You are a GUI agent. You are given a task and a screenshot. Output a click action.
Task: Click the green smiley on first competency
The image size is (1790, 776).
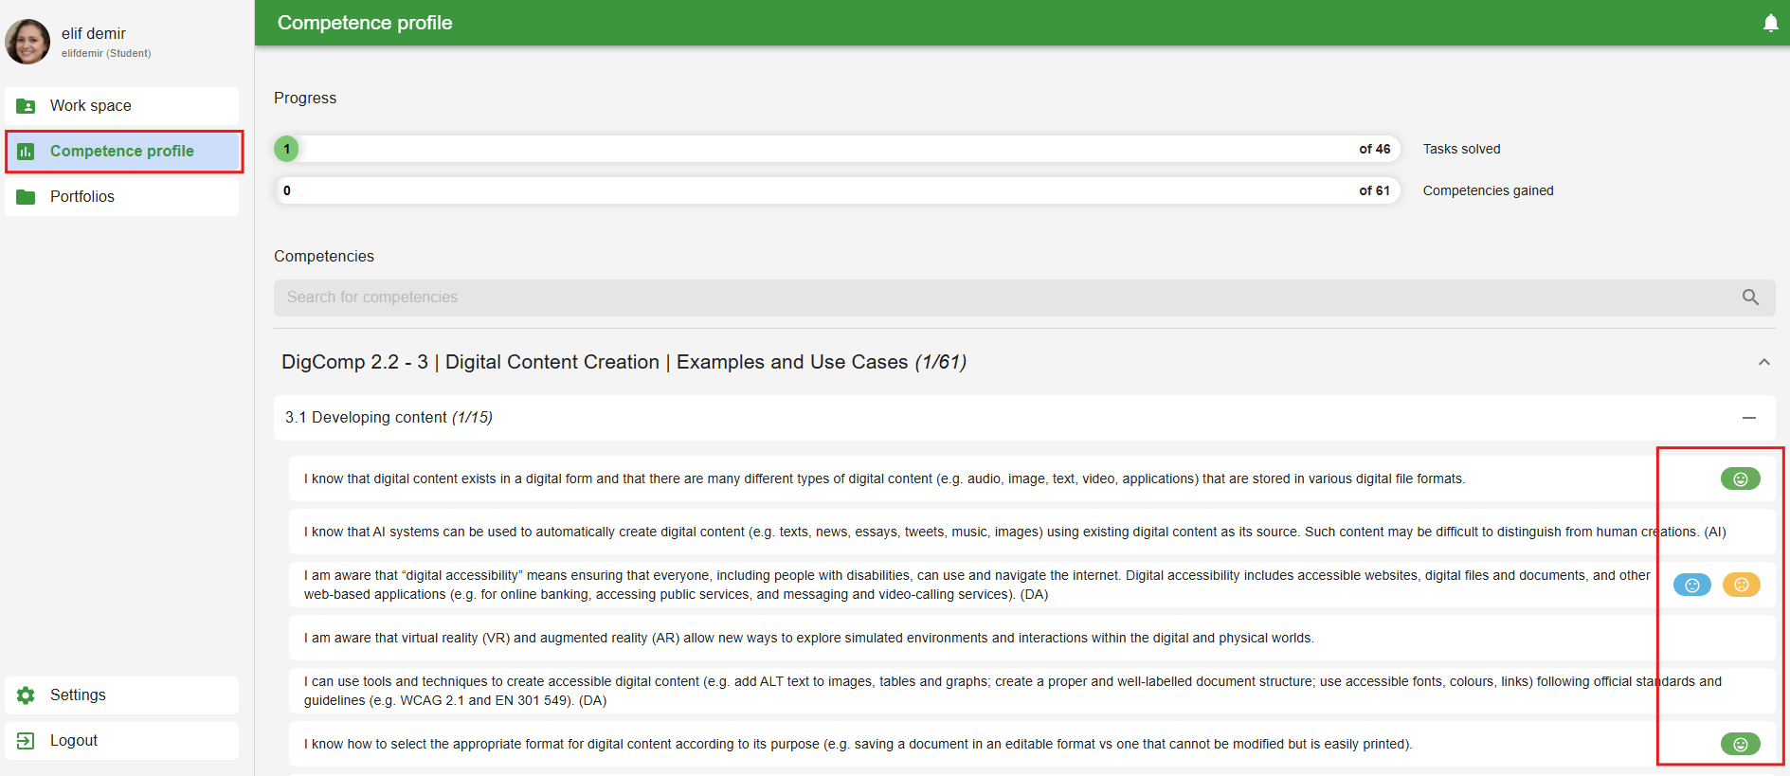point(1740,478)
